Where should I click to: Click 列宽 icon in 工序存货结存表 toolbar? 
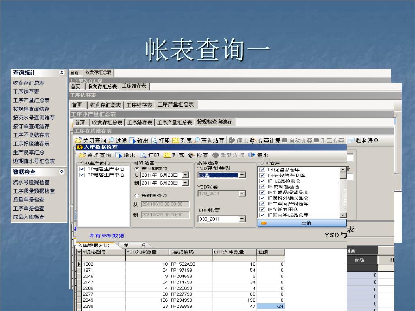tap(175, 141)
